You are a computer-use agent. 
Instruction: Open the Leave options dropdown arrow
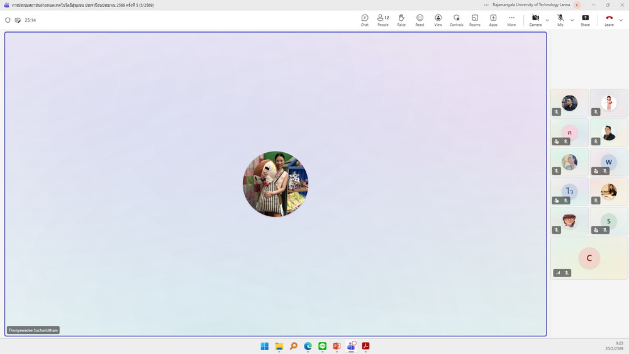[x=621, y=20]
